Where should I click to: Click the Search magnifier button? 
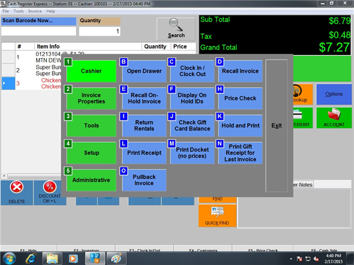(x=176, y=29)
